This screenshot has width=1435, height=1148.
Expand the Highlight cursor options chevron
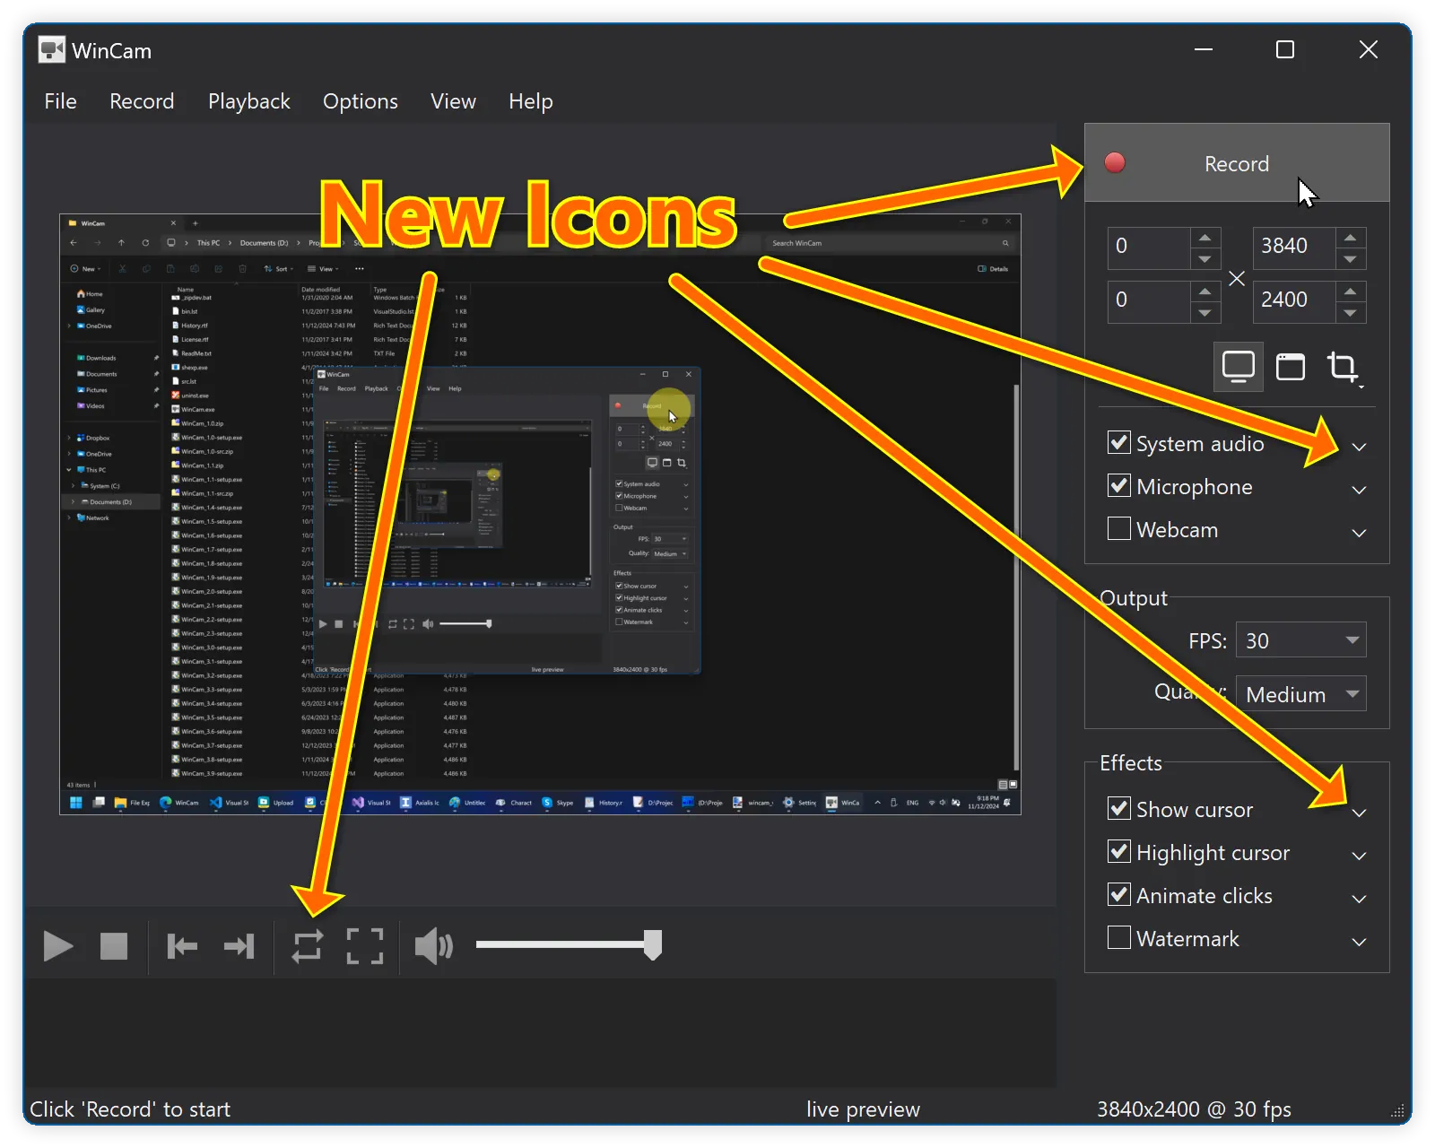pos(1360,856)
